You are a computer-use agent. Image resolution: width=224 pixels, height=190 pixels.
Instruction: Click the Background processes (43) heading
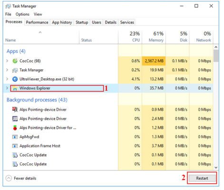[37, 100]
